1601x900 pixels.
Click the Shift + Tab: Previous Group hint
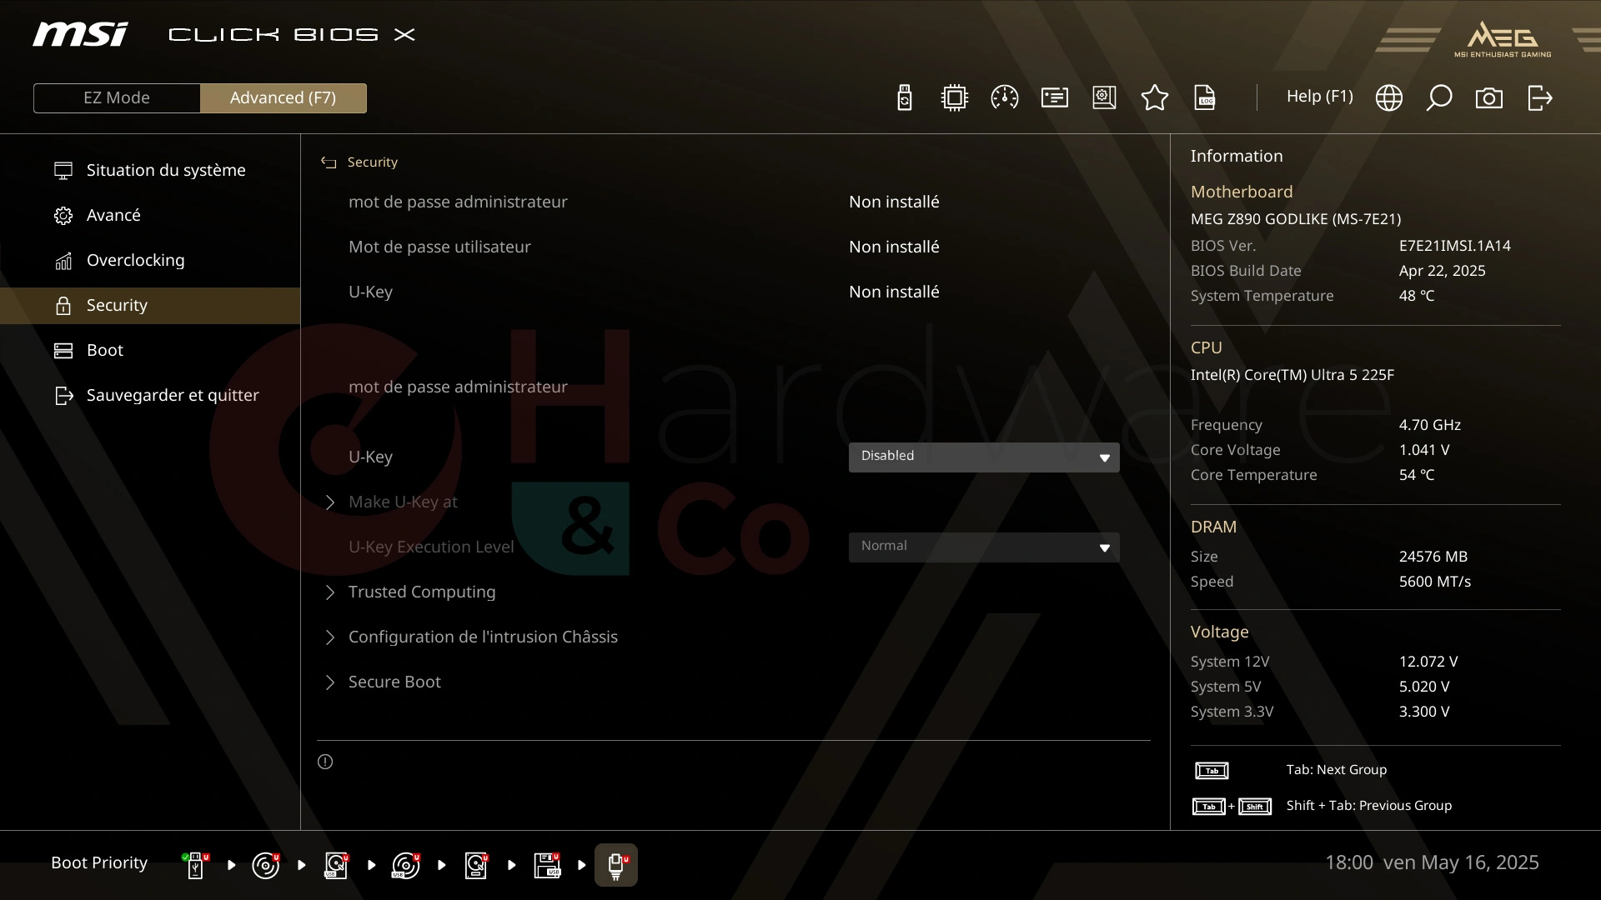click(1368, 806)
